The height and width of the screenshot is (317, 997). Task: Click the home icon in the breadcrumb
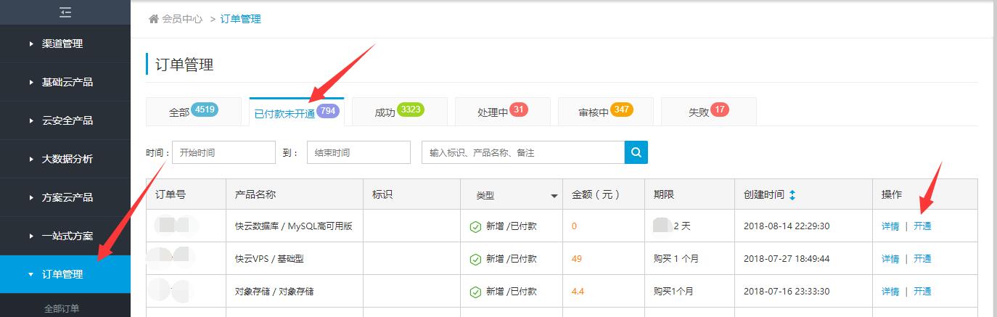(153, 19)
